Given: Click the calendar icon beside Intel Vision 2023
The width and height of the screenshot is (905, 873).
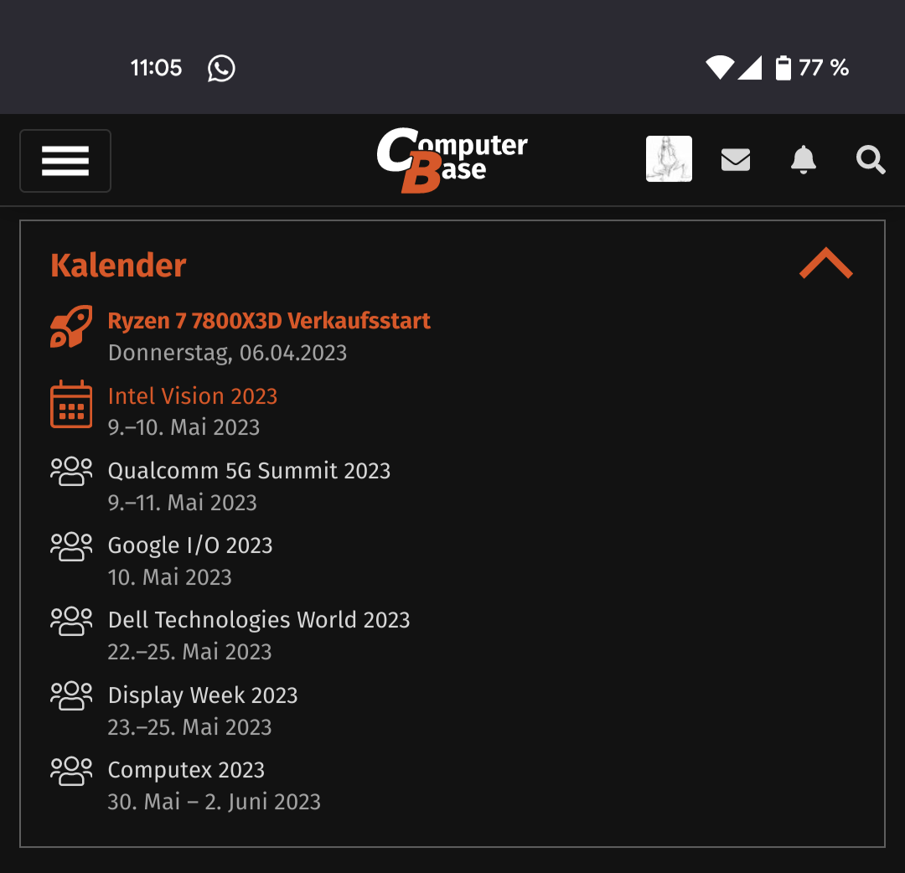Looking at the screenshot, I should tap(71, 404).
